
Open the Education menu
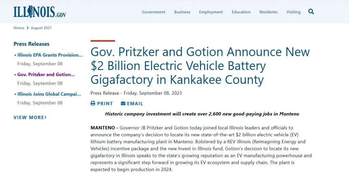(x=241, y=12)
